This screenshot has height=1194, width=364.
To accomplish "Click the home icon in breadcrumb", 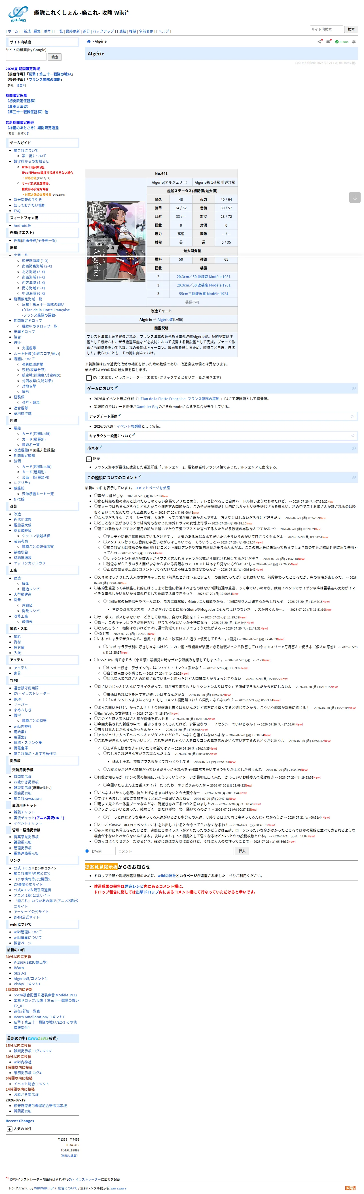I will [x=89, y=42].
